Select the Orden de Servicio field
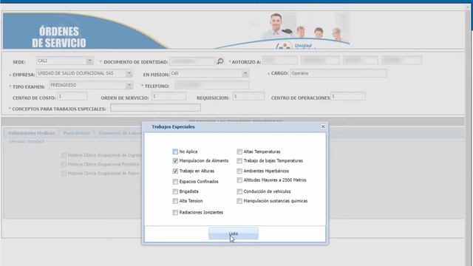The width and height of the screenshot is (473, 266). click(169, 97)
